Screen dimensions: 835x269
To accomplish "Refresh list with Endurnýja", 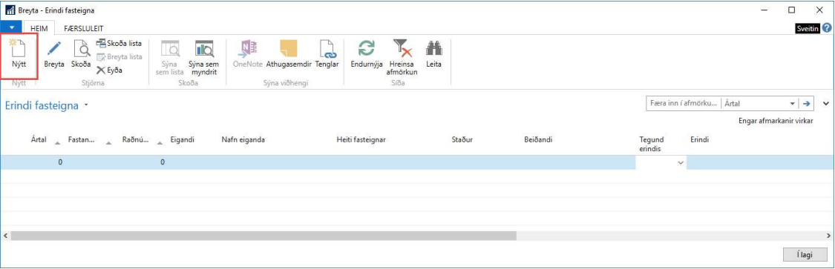I will 367,56.
